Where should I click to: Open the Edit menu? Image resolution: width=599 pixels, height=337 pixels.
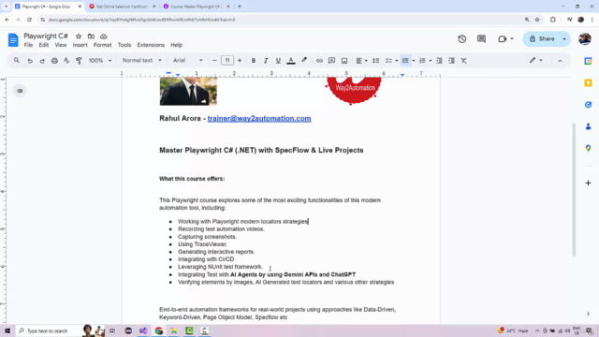coord(44,45)
